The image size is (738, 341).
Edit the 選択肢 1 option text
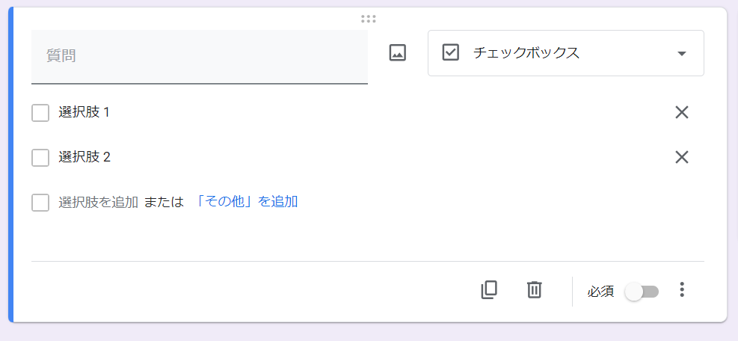point(84,113)
